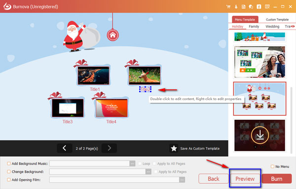The width and height of the screenshot is (296, 189).
Task: Switch to Custom Template tab
Action: (x=277, y=20)
